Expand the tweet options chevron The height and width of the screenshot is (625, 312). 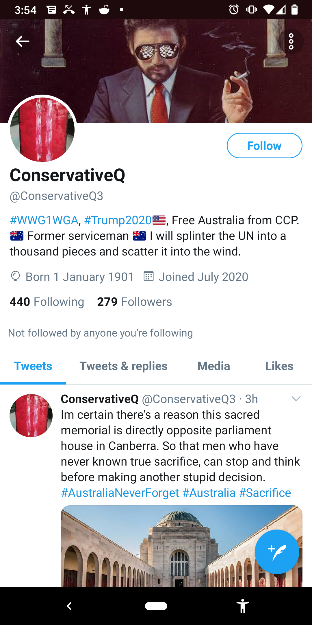pos(296,399)
